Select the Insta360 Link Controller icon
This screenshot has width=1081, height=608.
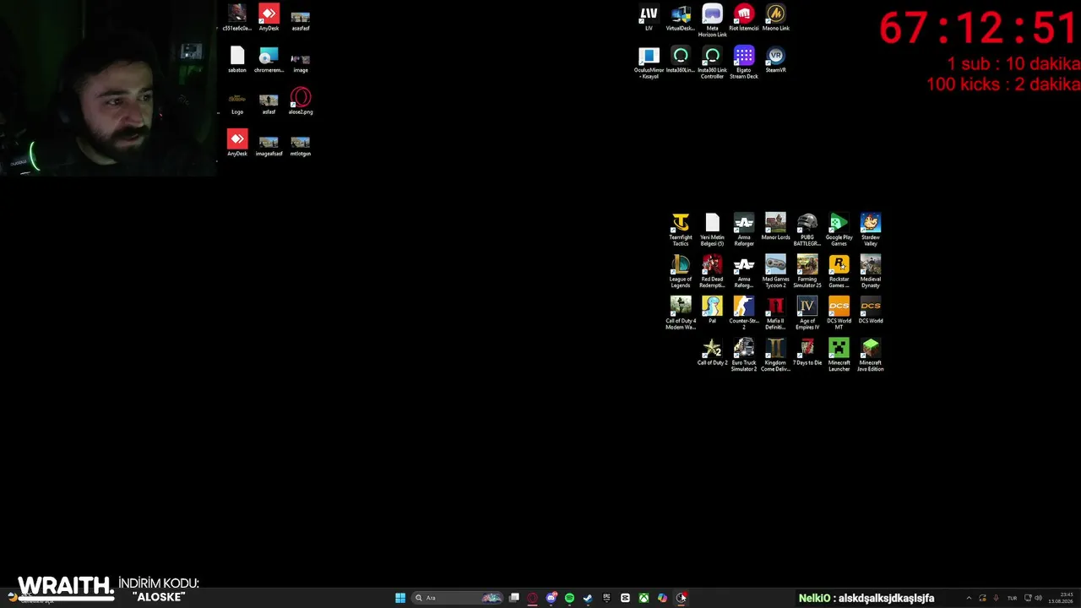pyautogui.click(x=712, y=63)
